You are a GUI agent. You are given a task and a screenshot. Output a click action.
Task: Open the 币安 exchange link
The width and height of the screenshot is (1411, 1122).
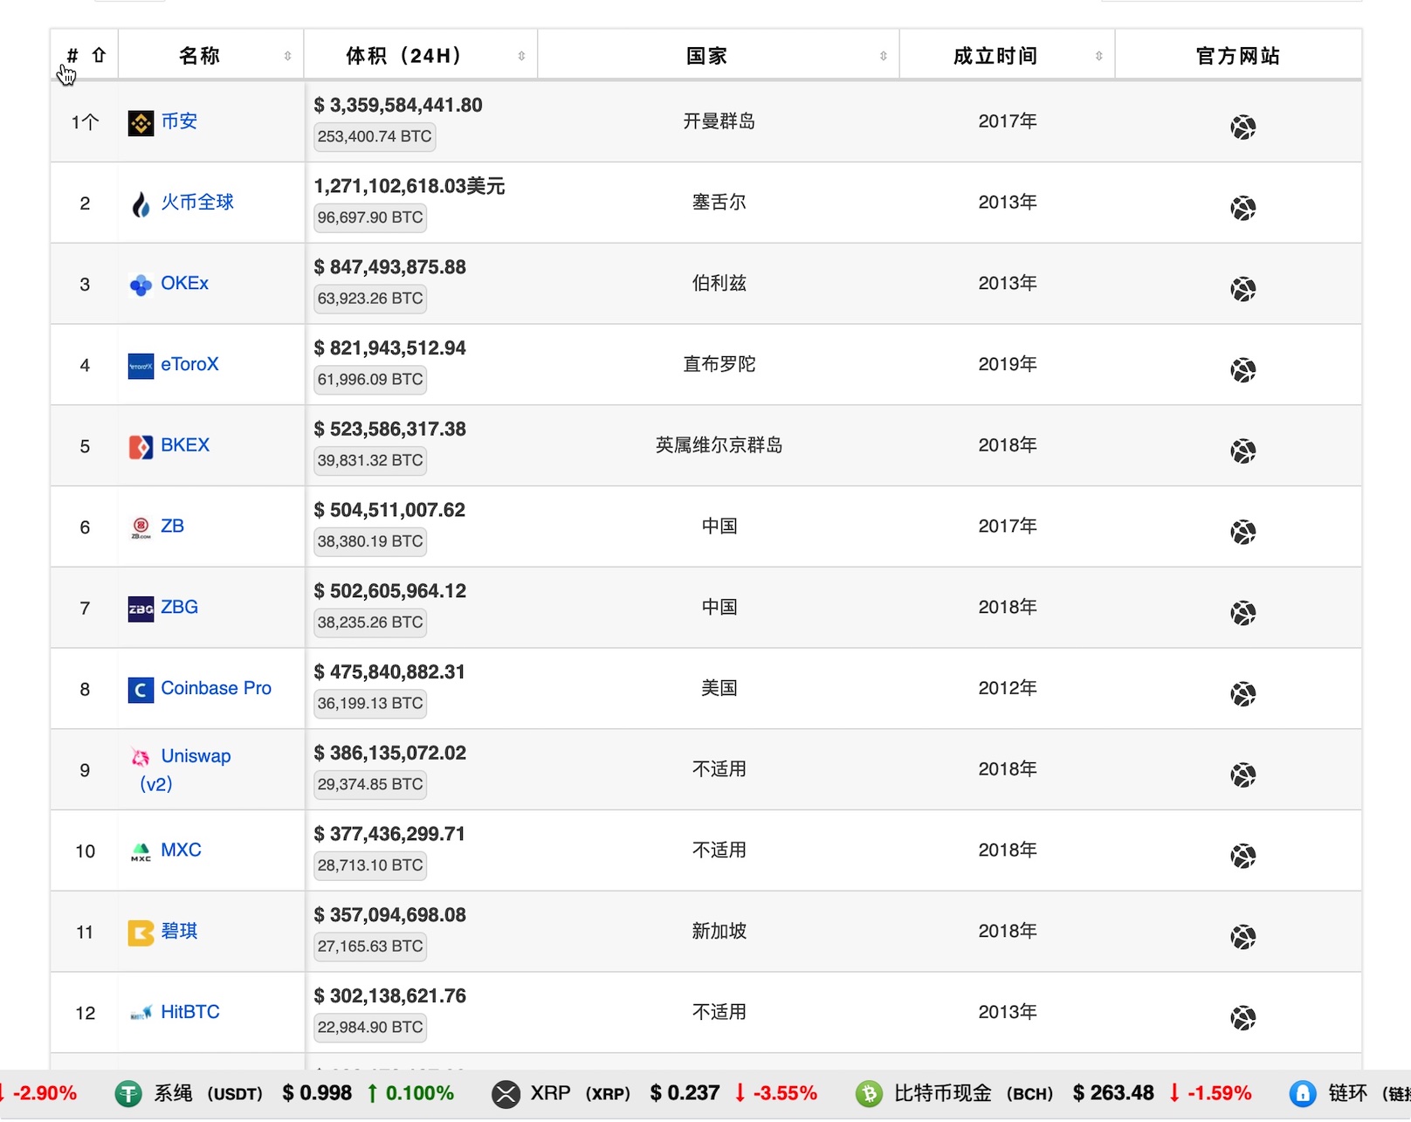(179, 121)
